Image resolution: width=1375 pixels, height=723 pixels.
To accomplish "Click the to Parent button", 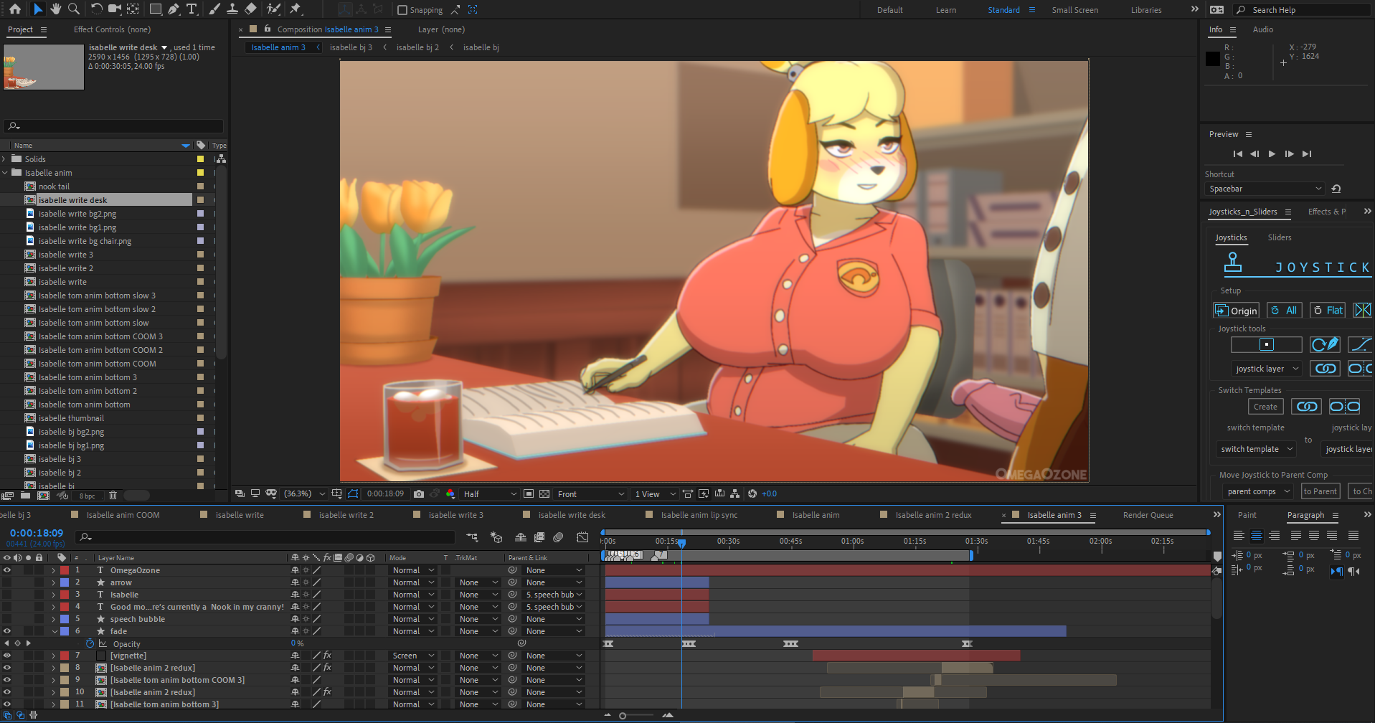I will [1320, 491].
